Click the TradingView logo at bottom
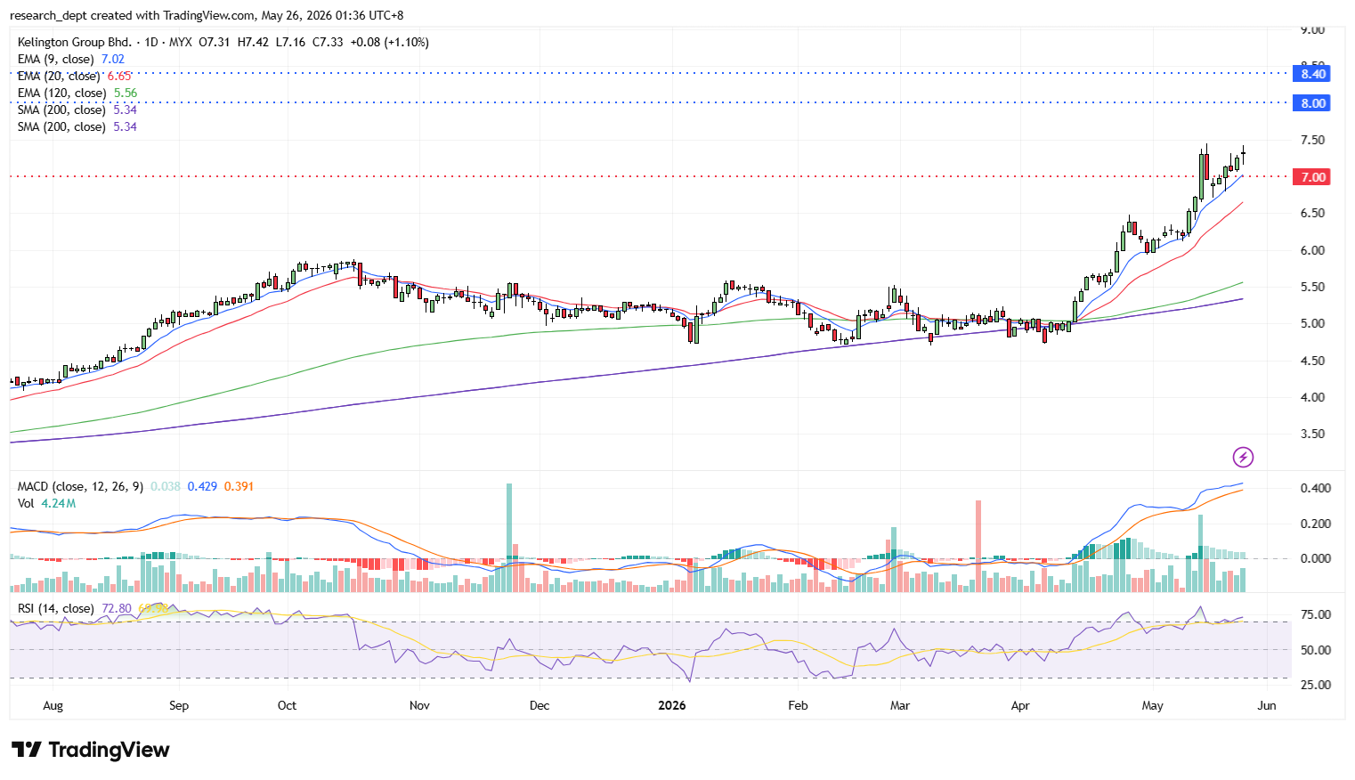Image resolution: width=1355 pixels, height=780 pixels. [90, 750]
